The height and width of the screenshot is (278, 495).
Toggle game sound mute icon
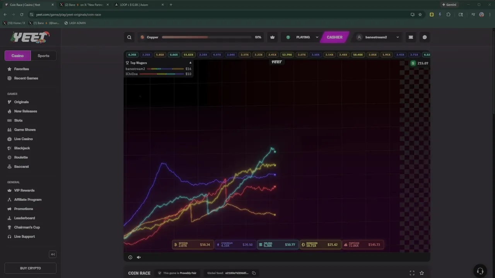[x=139, y=257]
